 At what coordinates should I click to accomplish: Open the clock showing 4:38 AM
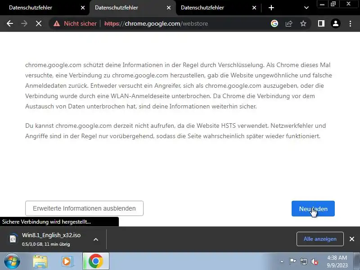pos(337,261)
